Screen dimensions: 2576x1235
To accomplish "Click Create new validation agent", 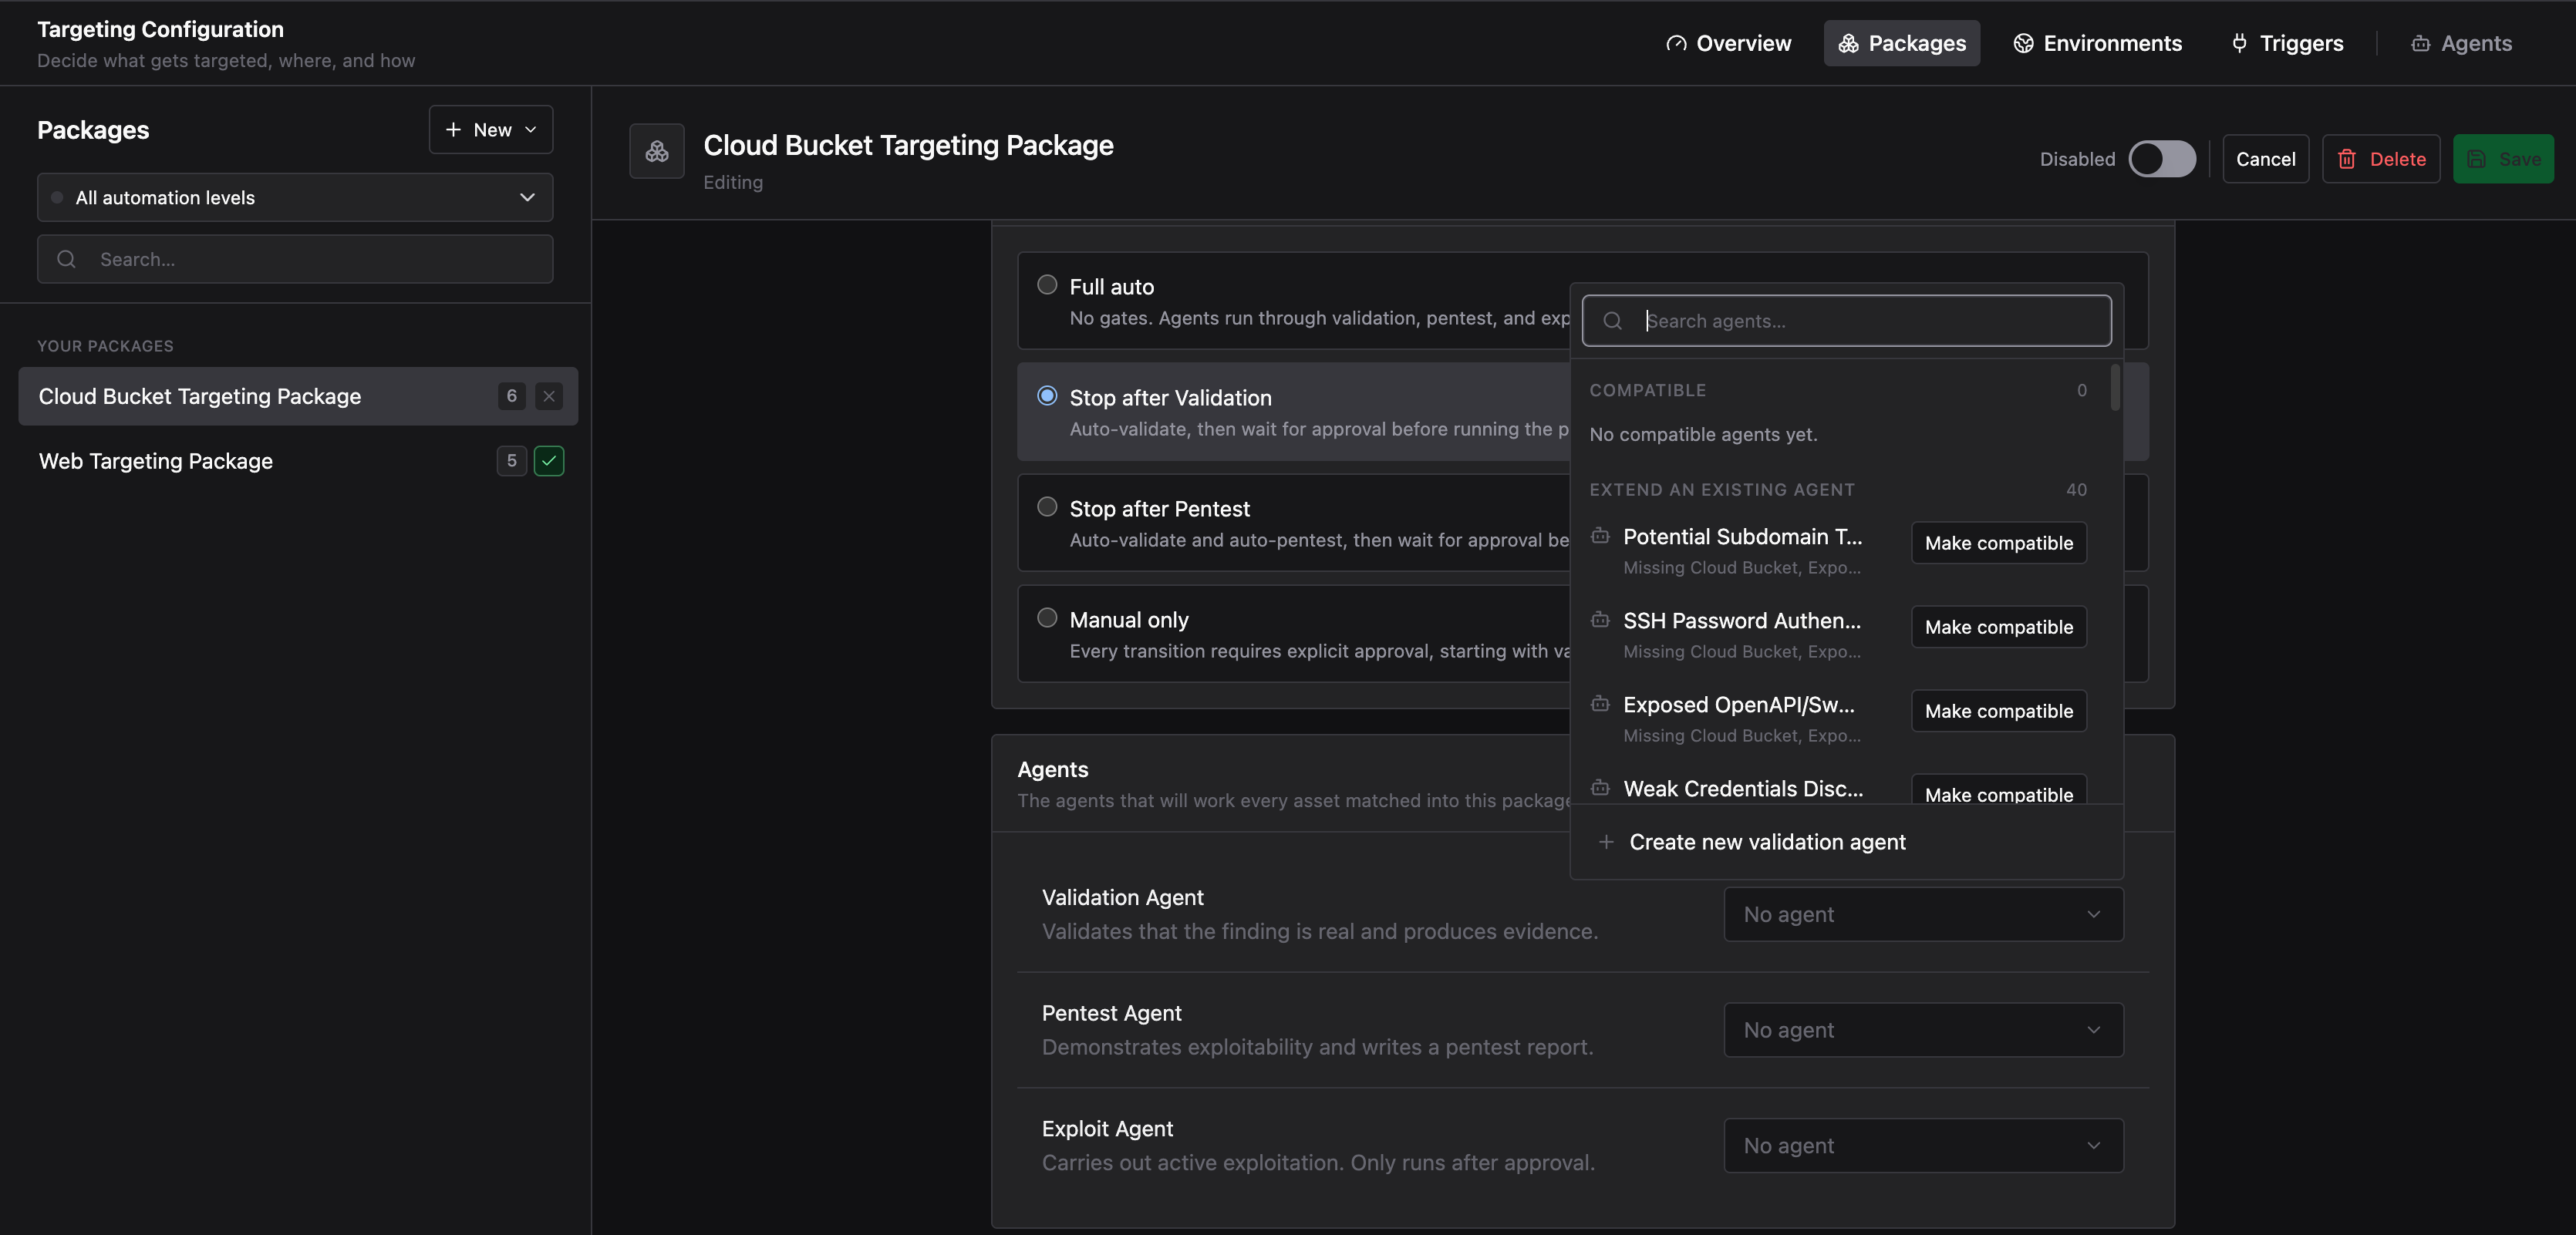I will coord(1846,843).
